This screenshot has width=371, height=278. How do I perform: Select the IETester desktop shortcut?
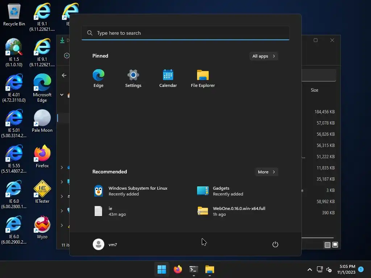pyautogui.click(x=42, y=192)
